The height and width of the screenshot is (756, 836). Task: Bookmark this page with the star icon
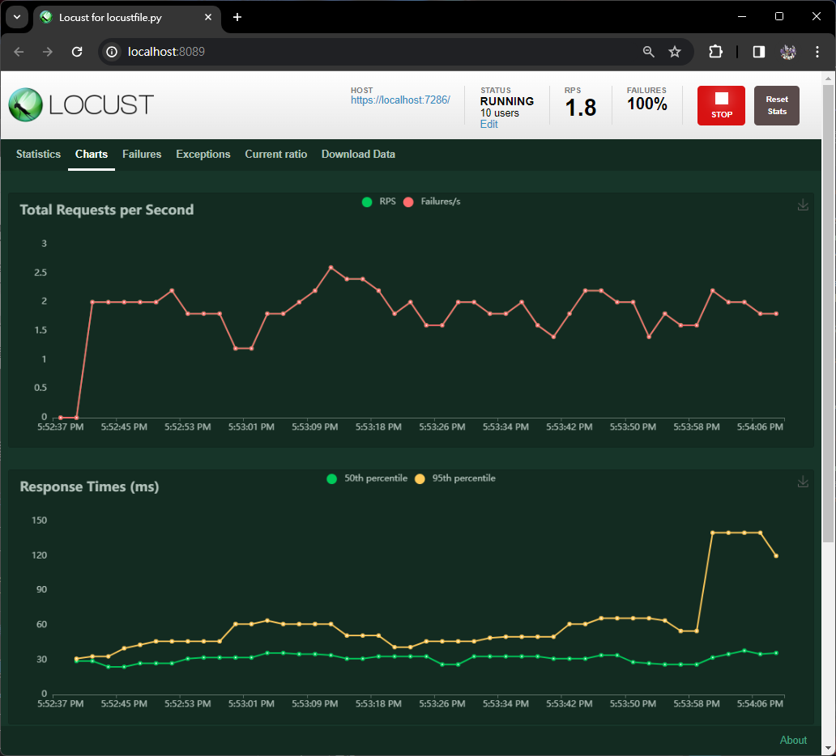point(675,52)
